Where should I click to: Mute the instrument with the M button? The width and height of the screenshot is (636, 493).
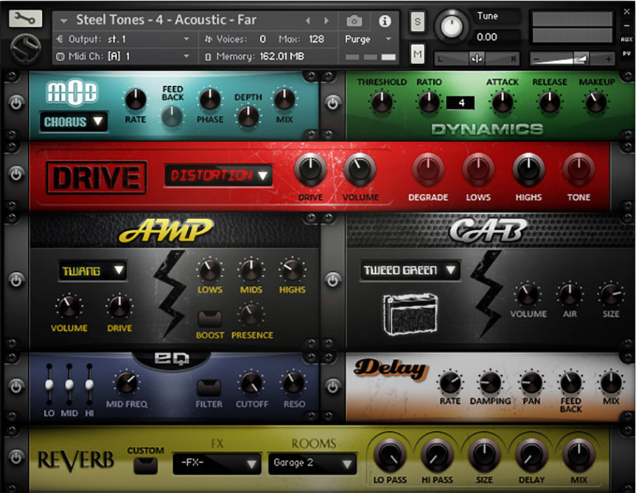[x=416, y=53]
